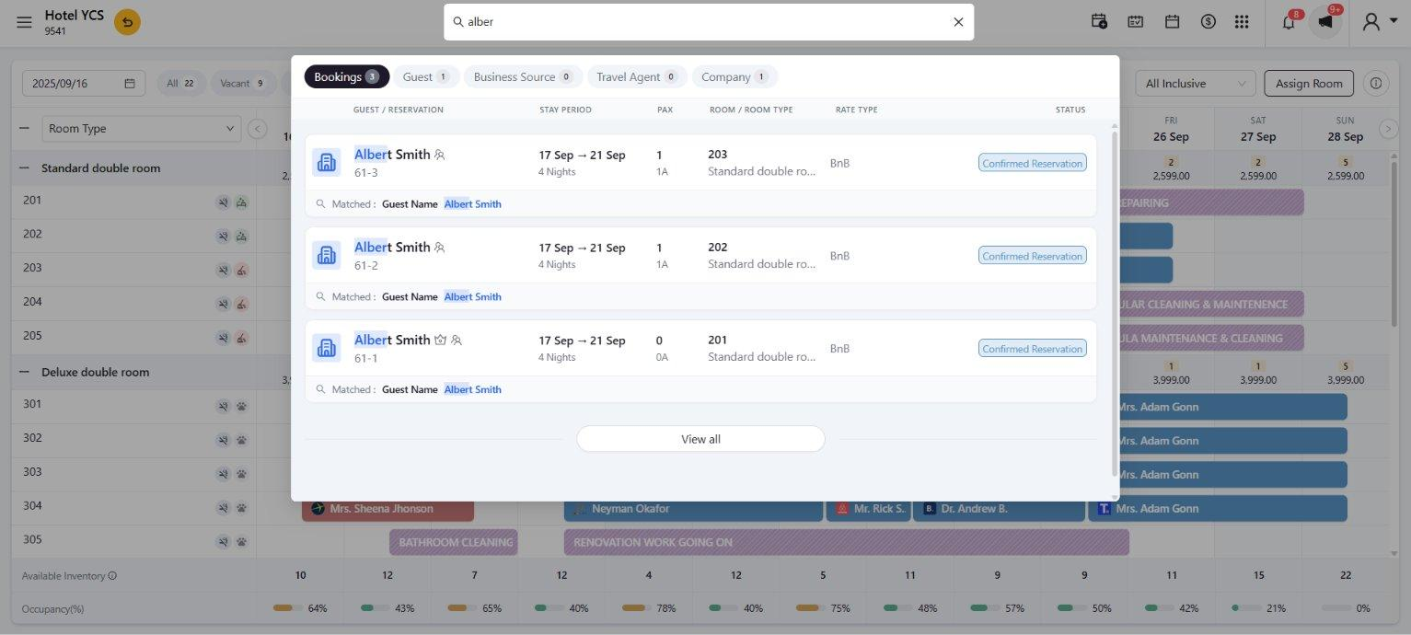Switch to the Company tab
The width and height of the screenshot is (1411, 635).
[x=734, y=76]
